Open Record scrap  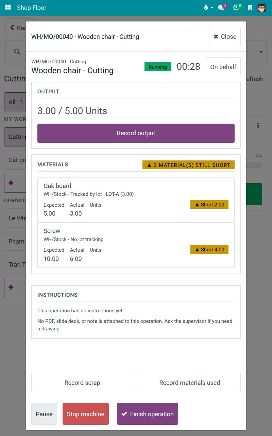point(82,383)
